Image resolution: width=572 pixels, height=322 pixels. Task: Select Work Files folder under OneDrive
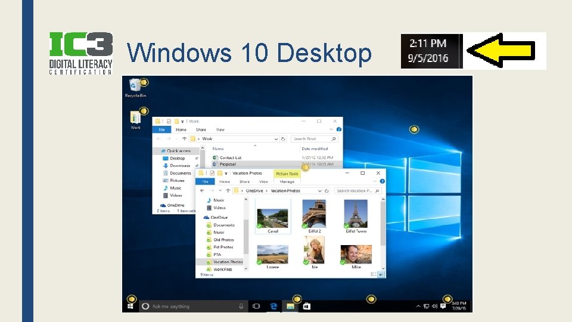[x=222, y=270]
